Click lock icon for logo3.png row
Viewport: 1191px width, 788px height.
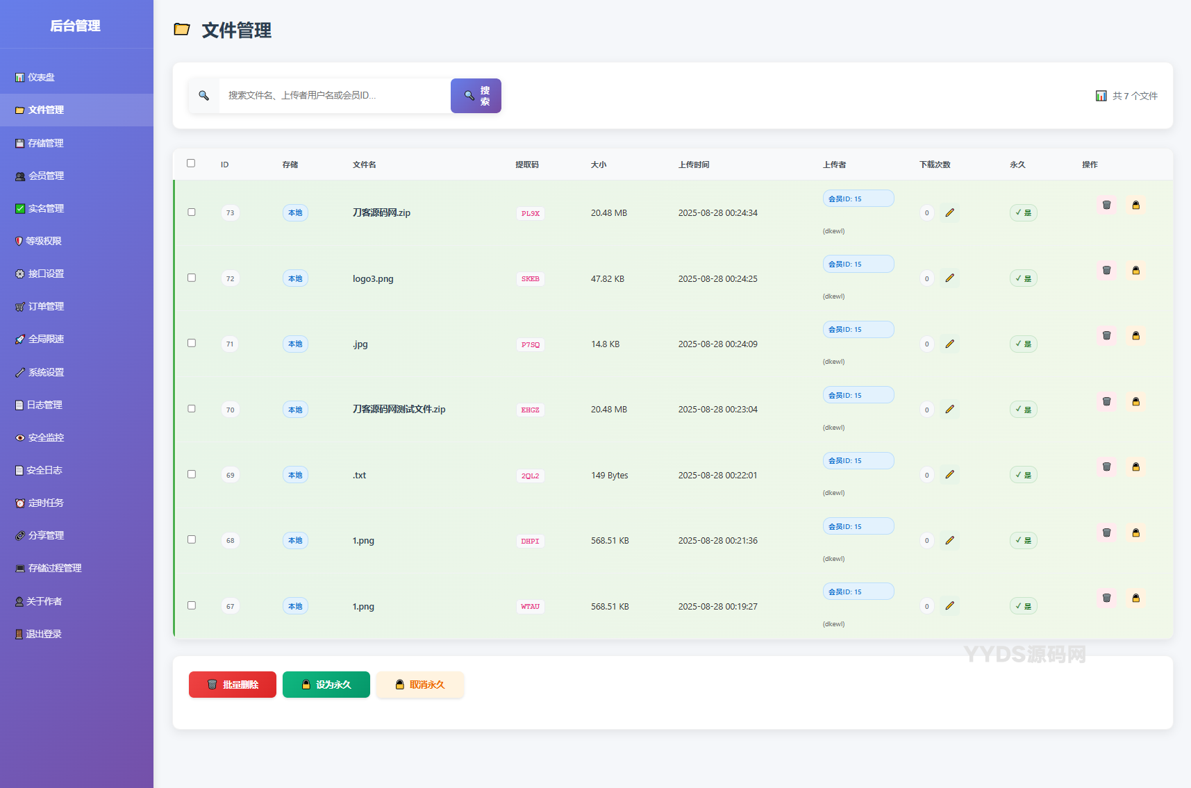pos(1135,271)
